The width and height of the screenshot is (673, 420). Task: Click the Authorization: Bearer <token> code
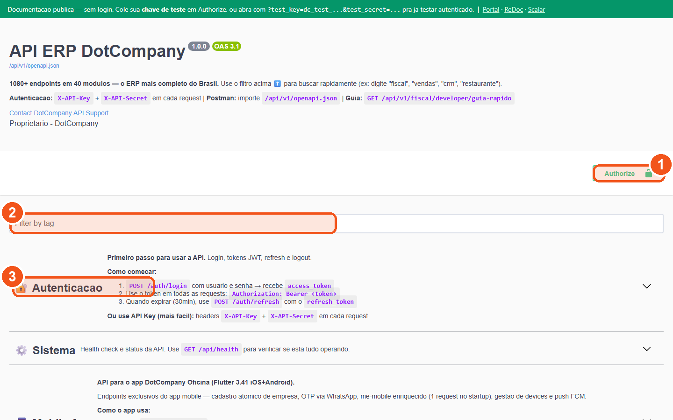pyautogui.click(x=284, y=294)
